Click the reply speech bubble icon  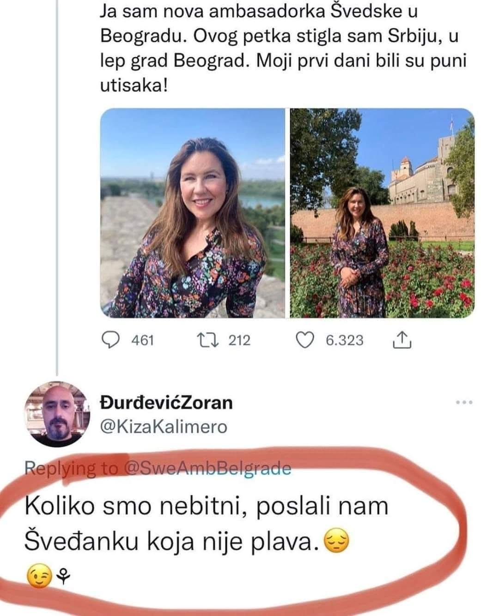pos(110,340)
